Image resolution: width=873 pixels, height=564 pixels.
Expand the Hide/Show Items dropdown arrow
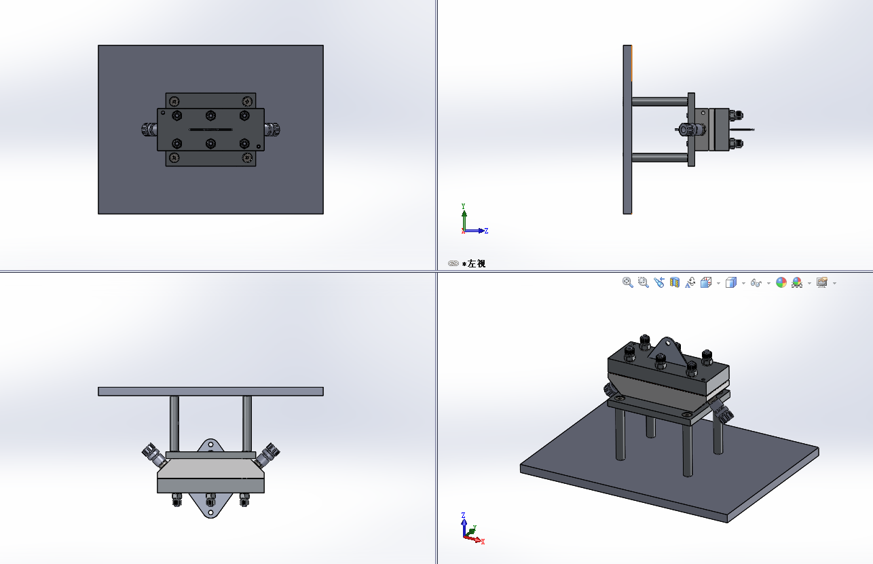768,283
